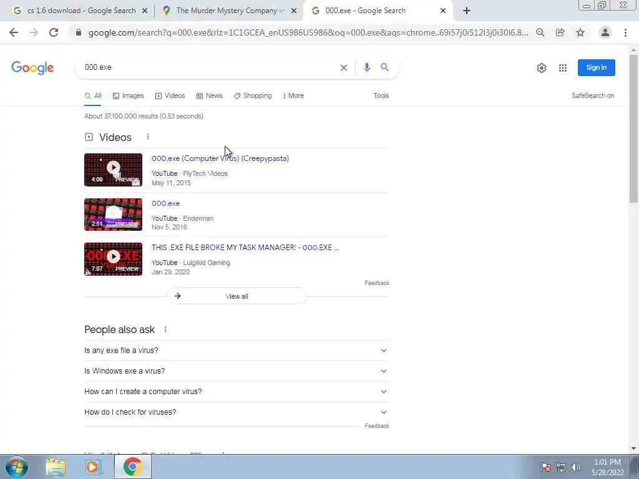The image size is (639, 479).
Task: Select the Shopping results tab
Action: (x=253, y=95)
